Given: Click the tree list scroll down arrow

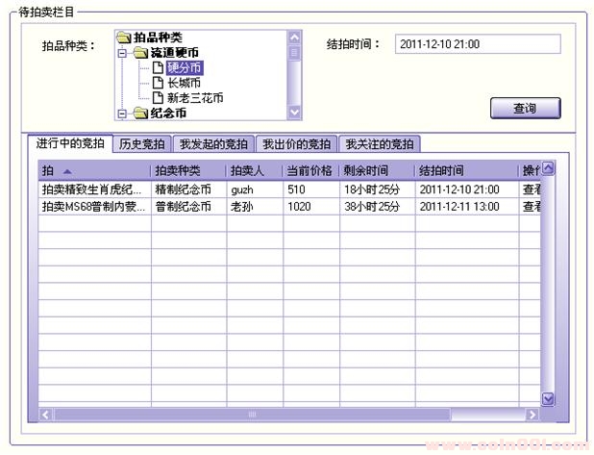Looking at the screenshot, I should click(x=294, y=112).
